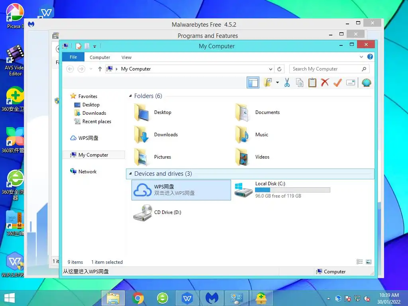
Task: Select Desktop under Favorites
Action: tap(91, 105)
